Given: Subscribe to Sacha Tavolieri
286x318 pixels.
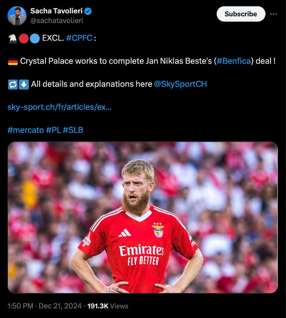Looking at the screenshot, I should [x=241, y=14].
